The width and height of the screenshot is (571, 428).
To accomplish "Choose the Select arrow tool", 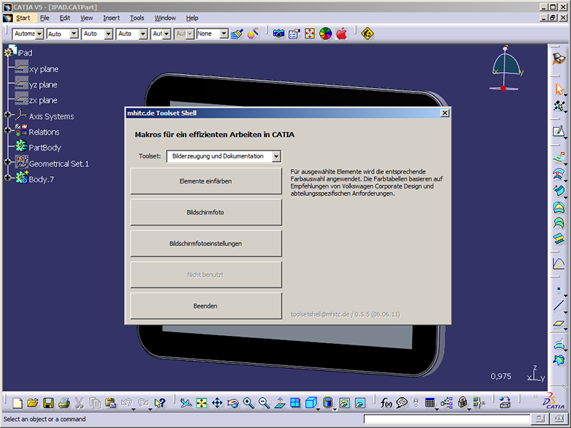I will 559,89.
